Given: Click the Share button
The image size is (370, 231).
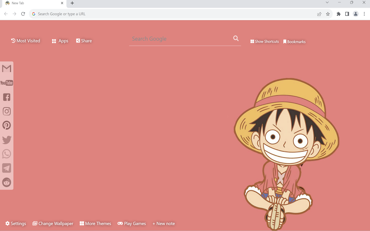Looking at the screenshot, I should pyautogui.click(x=84, y=41).
